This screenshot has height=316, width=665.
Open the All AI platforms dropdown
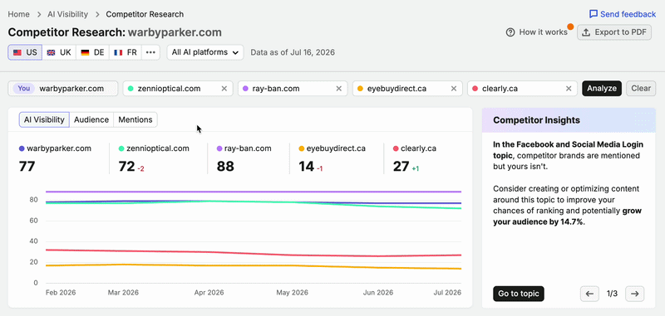(205, 52)
